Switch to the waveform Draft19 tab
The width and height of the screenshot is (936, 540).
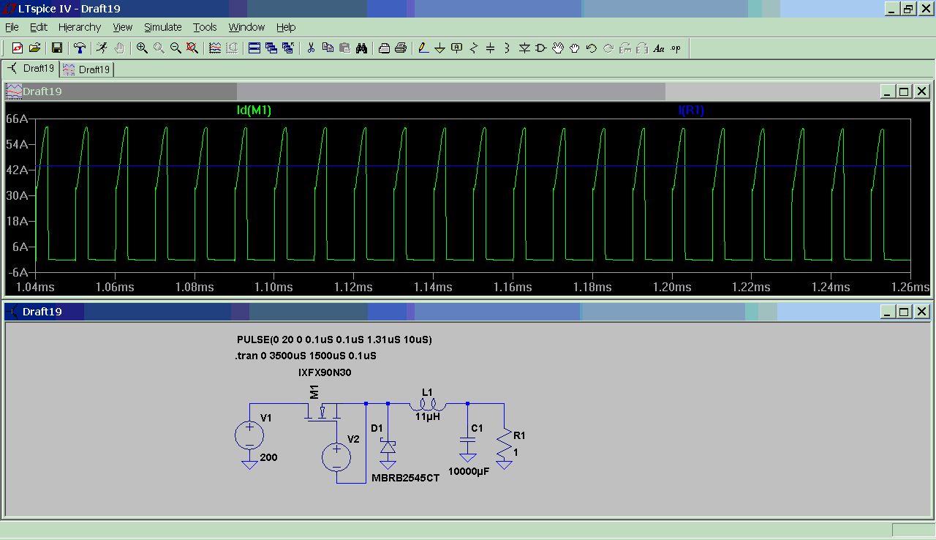87,70
